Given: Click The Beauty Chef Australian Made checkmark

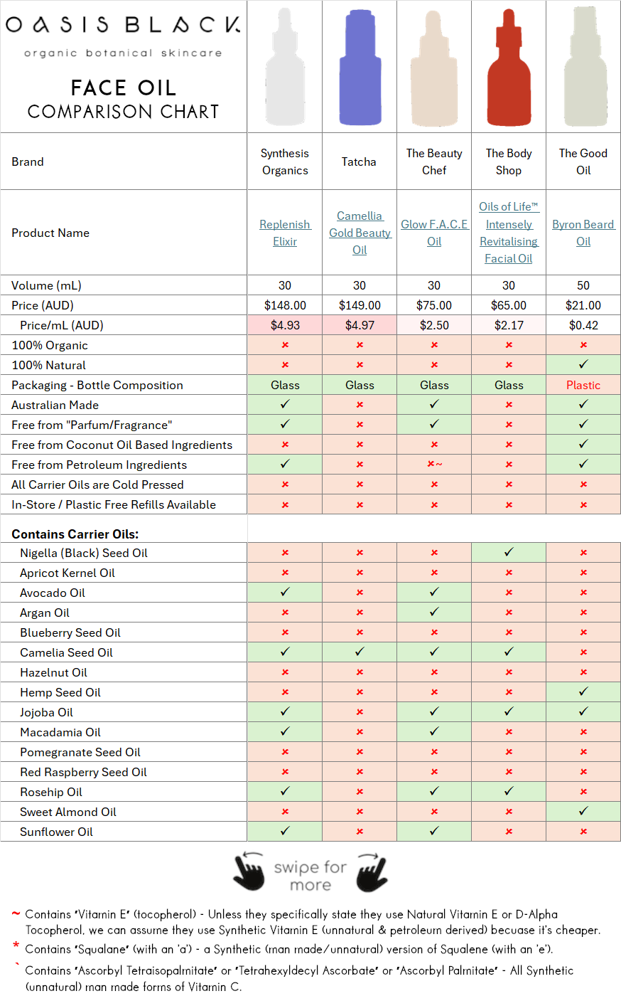Looking at the screenshot, I should click(x=434, y=404).
